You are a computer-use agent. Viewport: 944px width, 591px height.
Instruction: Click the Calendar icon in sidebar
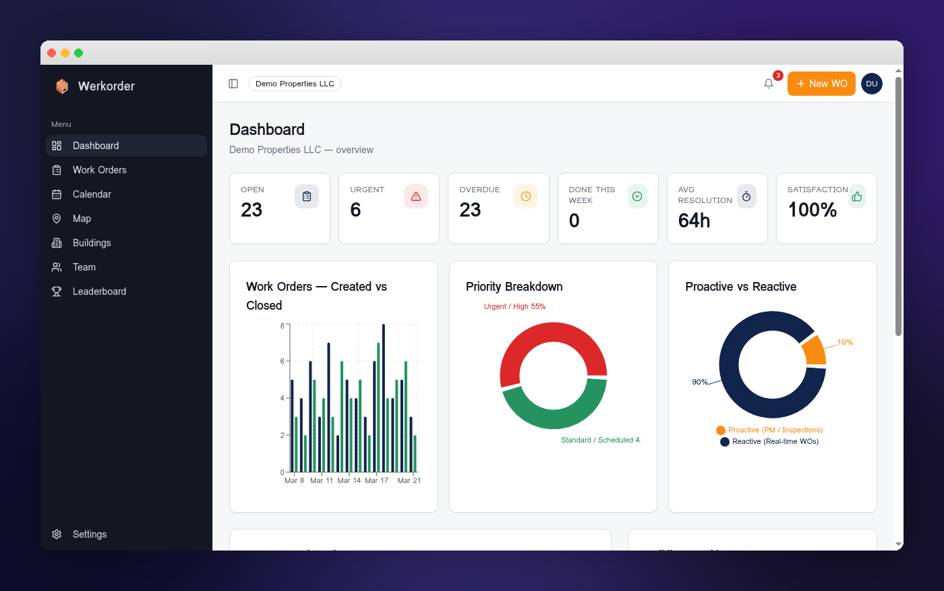[x=57, y=194]
